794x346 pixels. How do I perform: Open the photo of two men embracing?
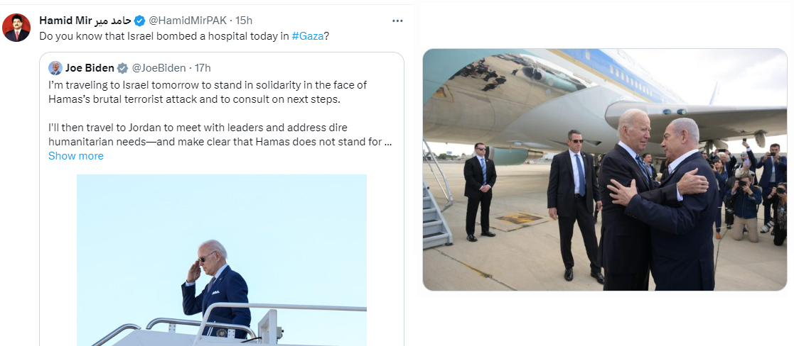click(x=604, y=169)
